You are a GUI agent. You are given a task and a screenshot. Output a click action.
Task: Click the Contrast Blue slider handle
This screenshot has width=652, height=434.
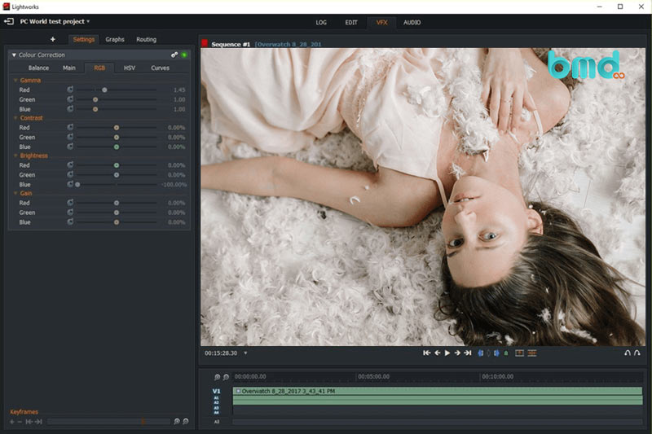pyautogui.click(x=117, y=147)
